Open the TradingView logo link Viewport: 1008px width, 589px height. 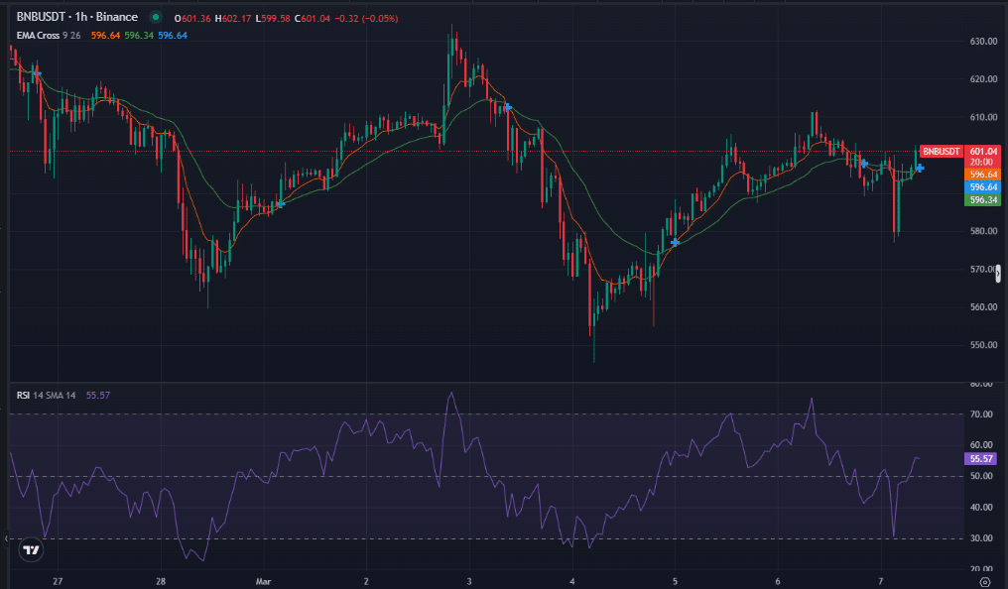click(31, 549)
